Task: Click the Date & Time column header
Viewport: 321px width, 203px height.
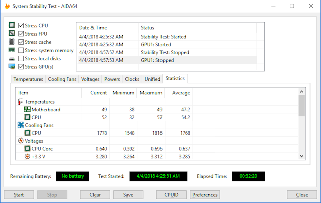Action: tap(108, 28)
